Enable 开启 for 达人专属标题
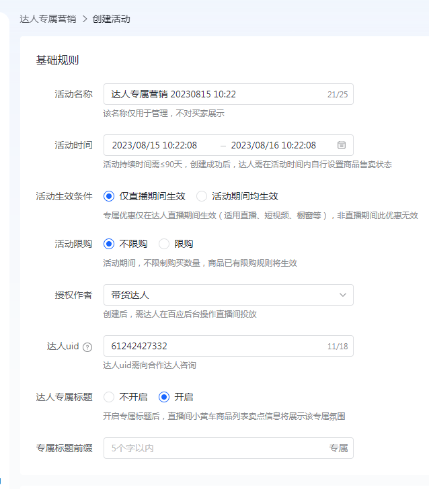 (164, 397)
